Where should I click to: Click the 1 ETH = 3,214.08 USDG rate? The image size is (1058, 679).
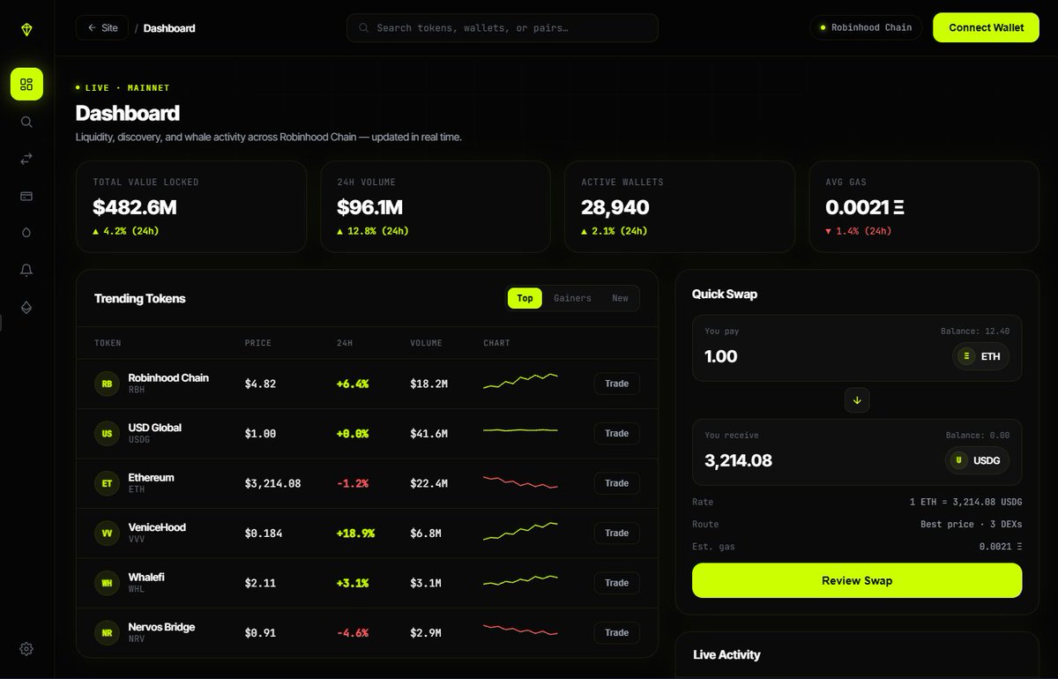[x=966, y=502]
